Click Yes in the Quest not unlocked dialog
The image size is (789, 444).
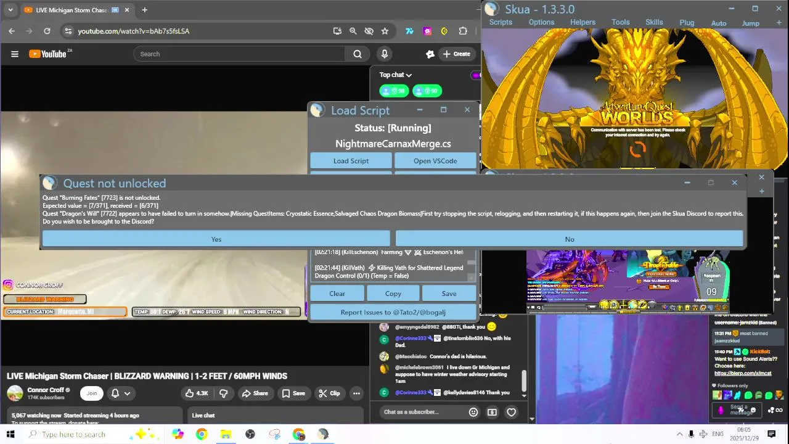pyautogui.click(x=216, y=239)
